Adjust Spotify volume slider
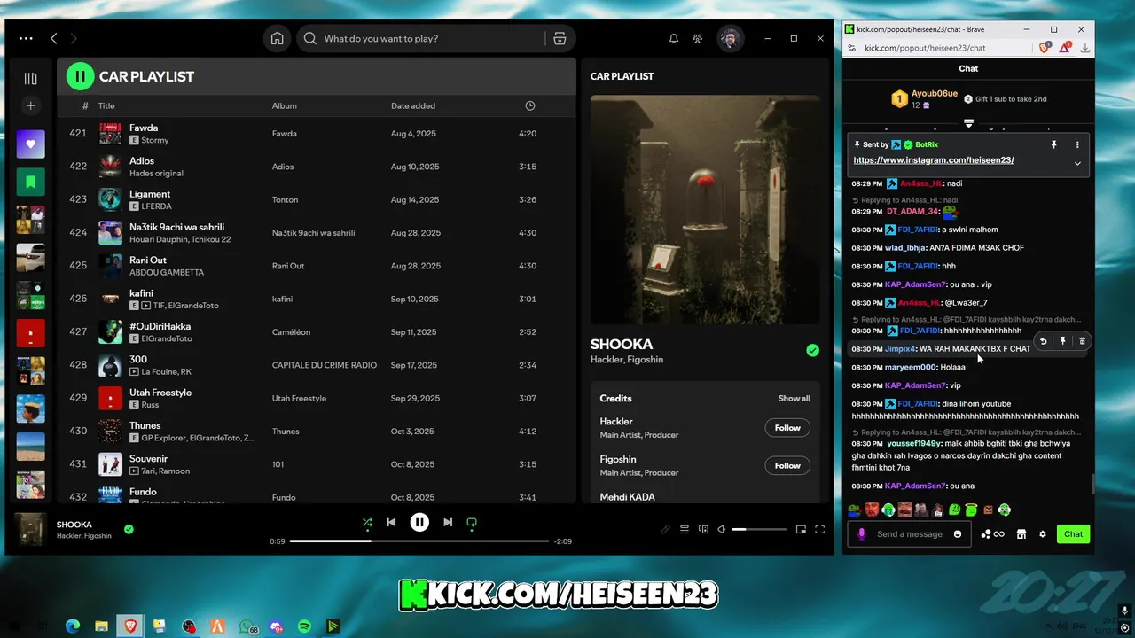 click(x=759, y=529)
